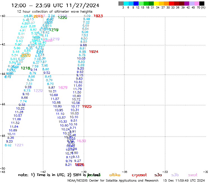The width and height of the screenshot is (208, 183).
Task: Click the green time label "1218"
Action: [26, 68]
